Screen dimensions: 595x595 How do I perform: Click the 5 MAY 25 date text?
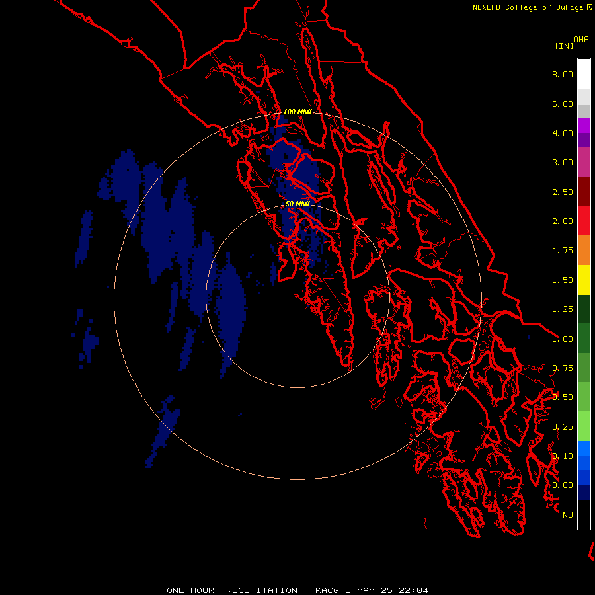369,590
